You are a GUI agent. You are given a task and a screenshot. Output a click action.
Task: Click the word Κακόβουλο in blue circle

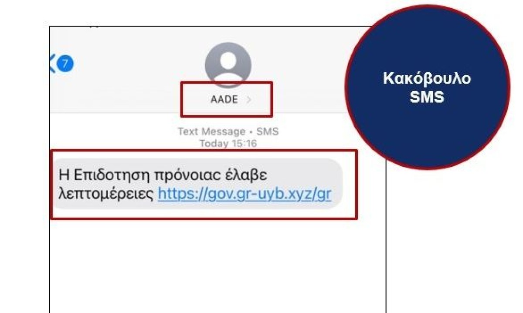tap(427, 79)
